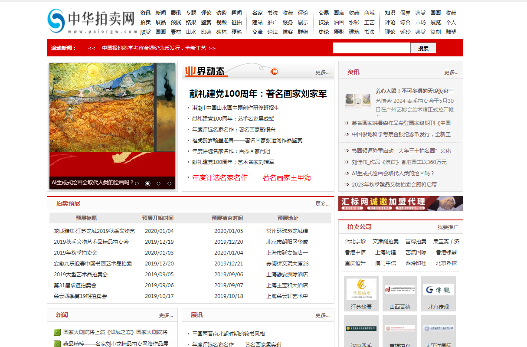
Task: Open the 商城 navigation item
Action: coord(369,13)
